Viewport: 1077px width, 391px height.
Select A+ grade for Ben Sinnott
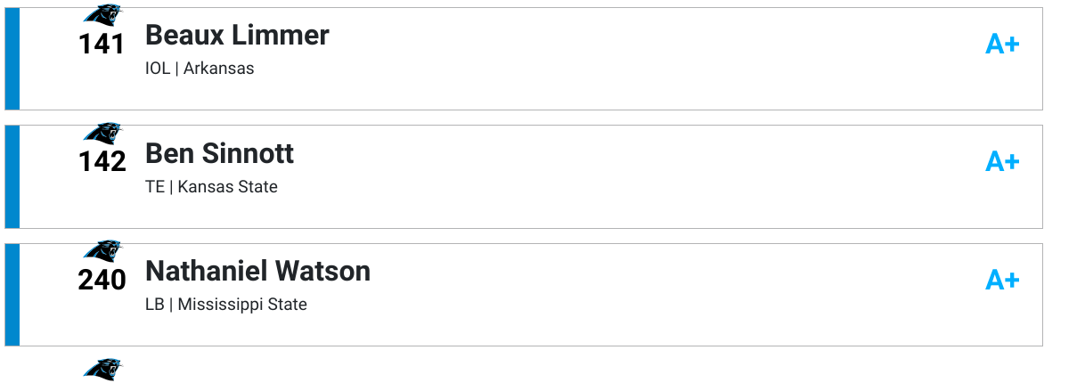coord(1002,161)
